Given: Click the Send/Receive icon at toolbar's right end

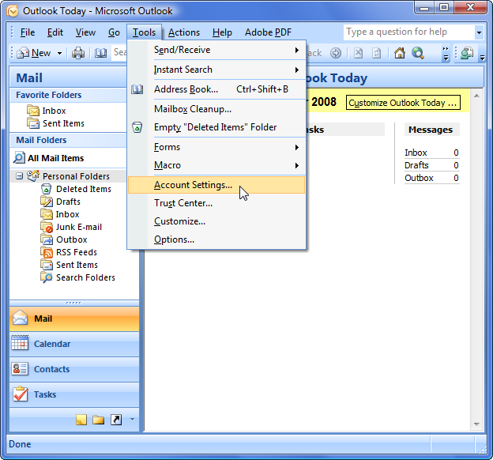Looking at the screenshot, I should (x=466, y=53).
